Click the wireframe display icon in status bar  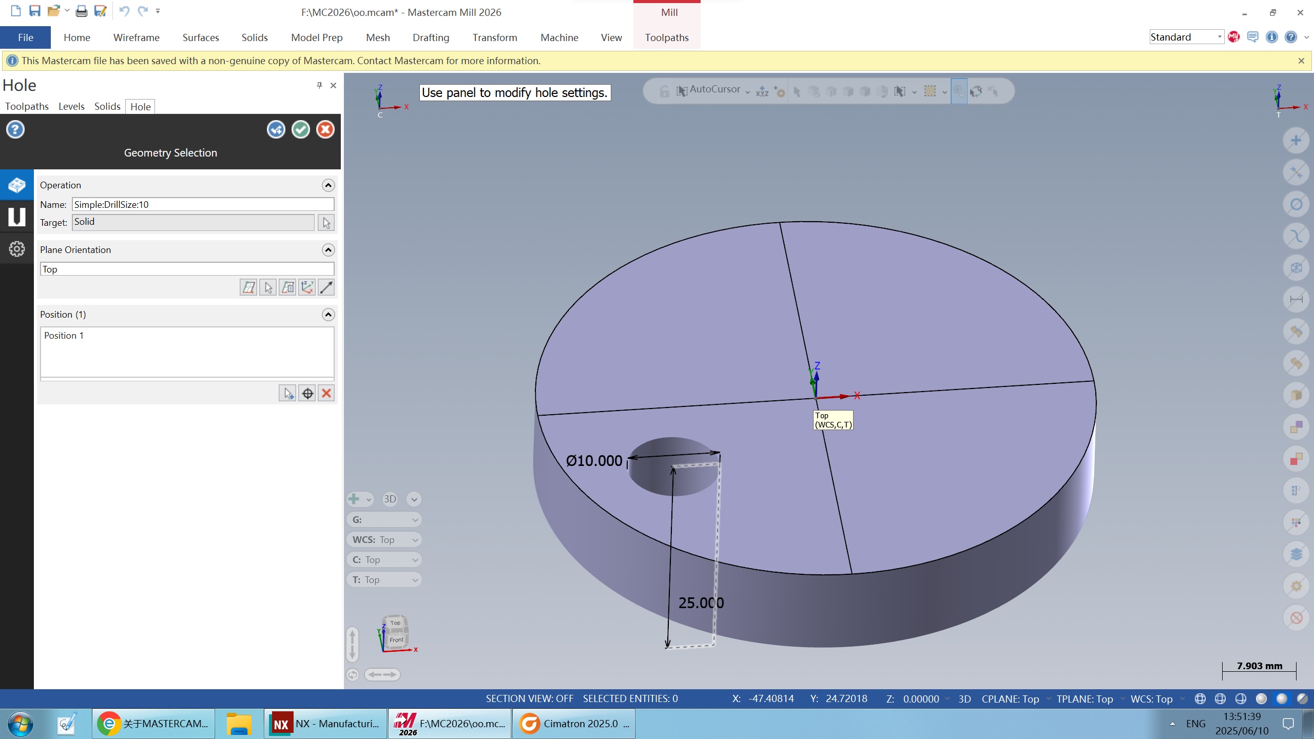point(1200,699)
